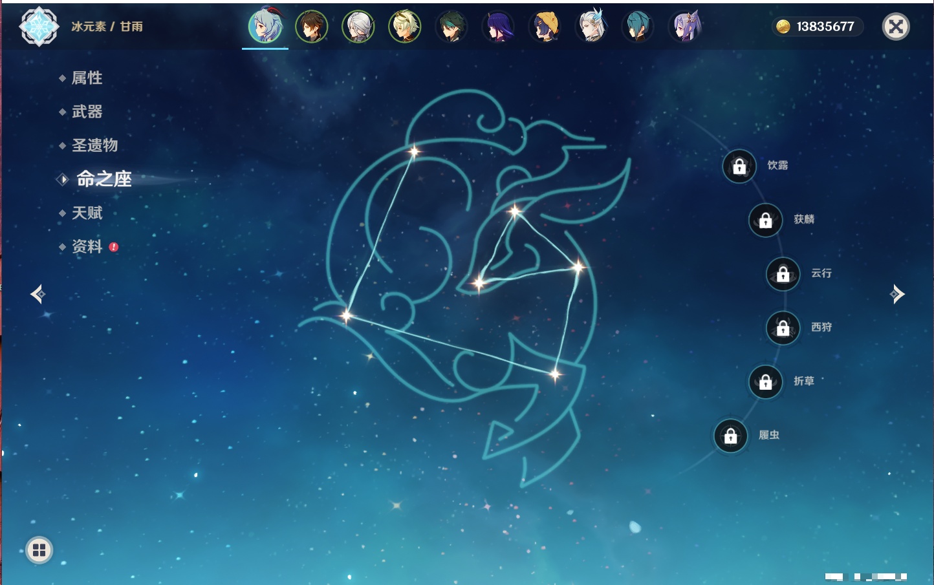Image resolution: width=934 pixels, height=585 pixels.
Task: Go to next character with right arrow
Action: point(897,294)
